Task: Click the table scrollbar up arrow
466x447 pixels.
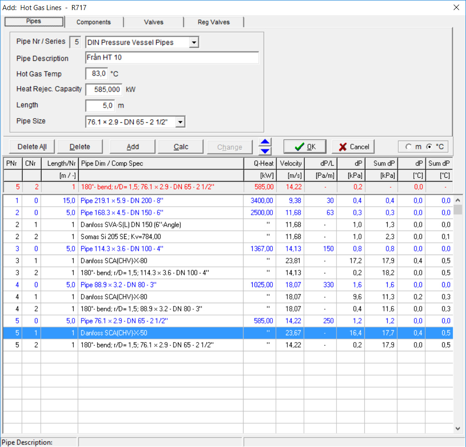Action: pyautogui.click(x=458, y=200)
